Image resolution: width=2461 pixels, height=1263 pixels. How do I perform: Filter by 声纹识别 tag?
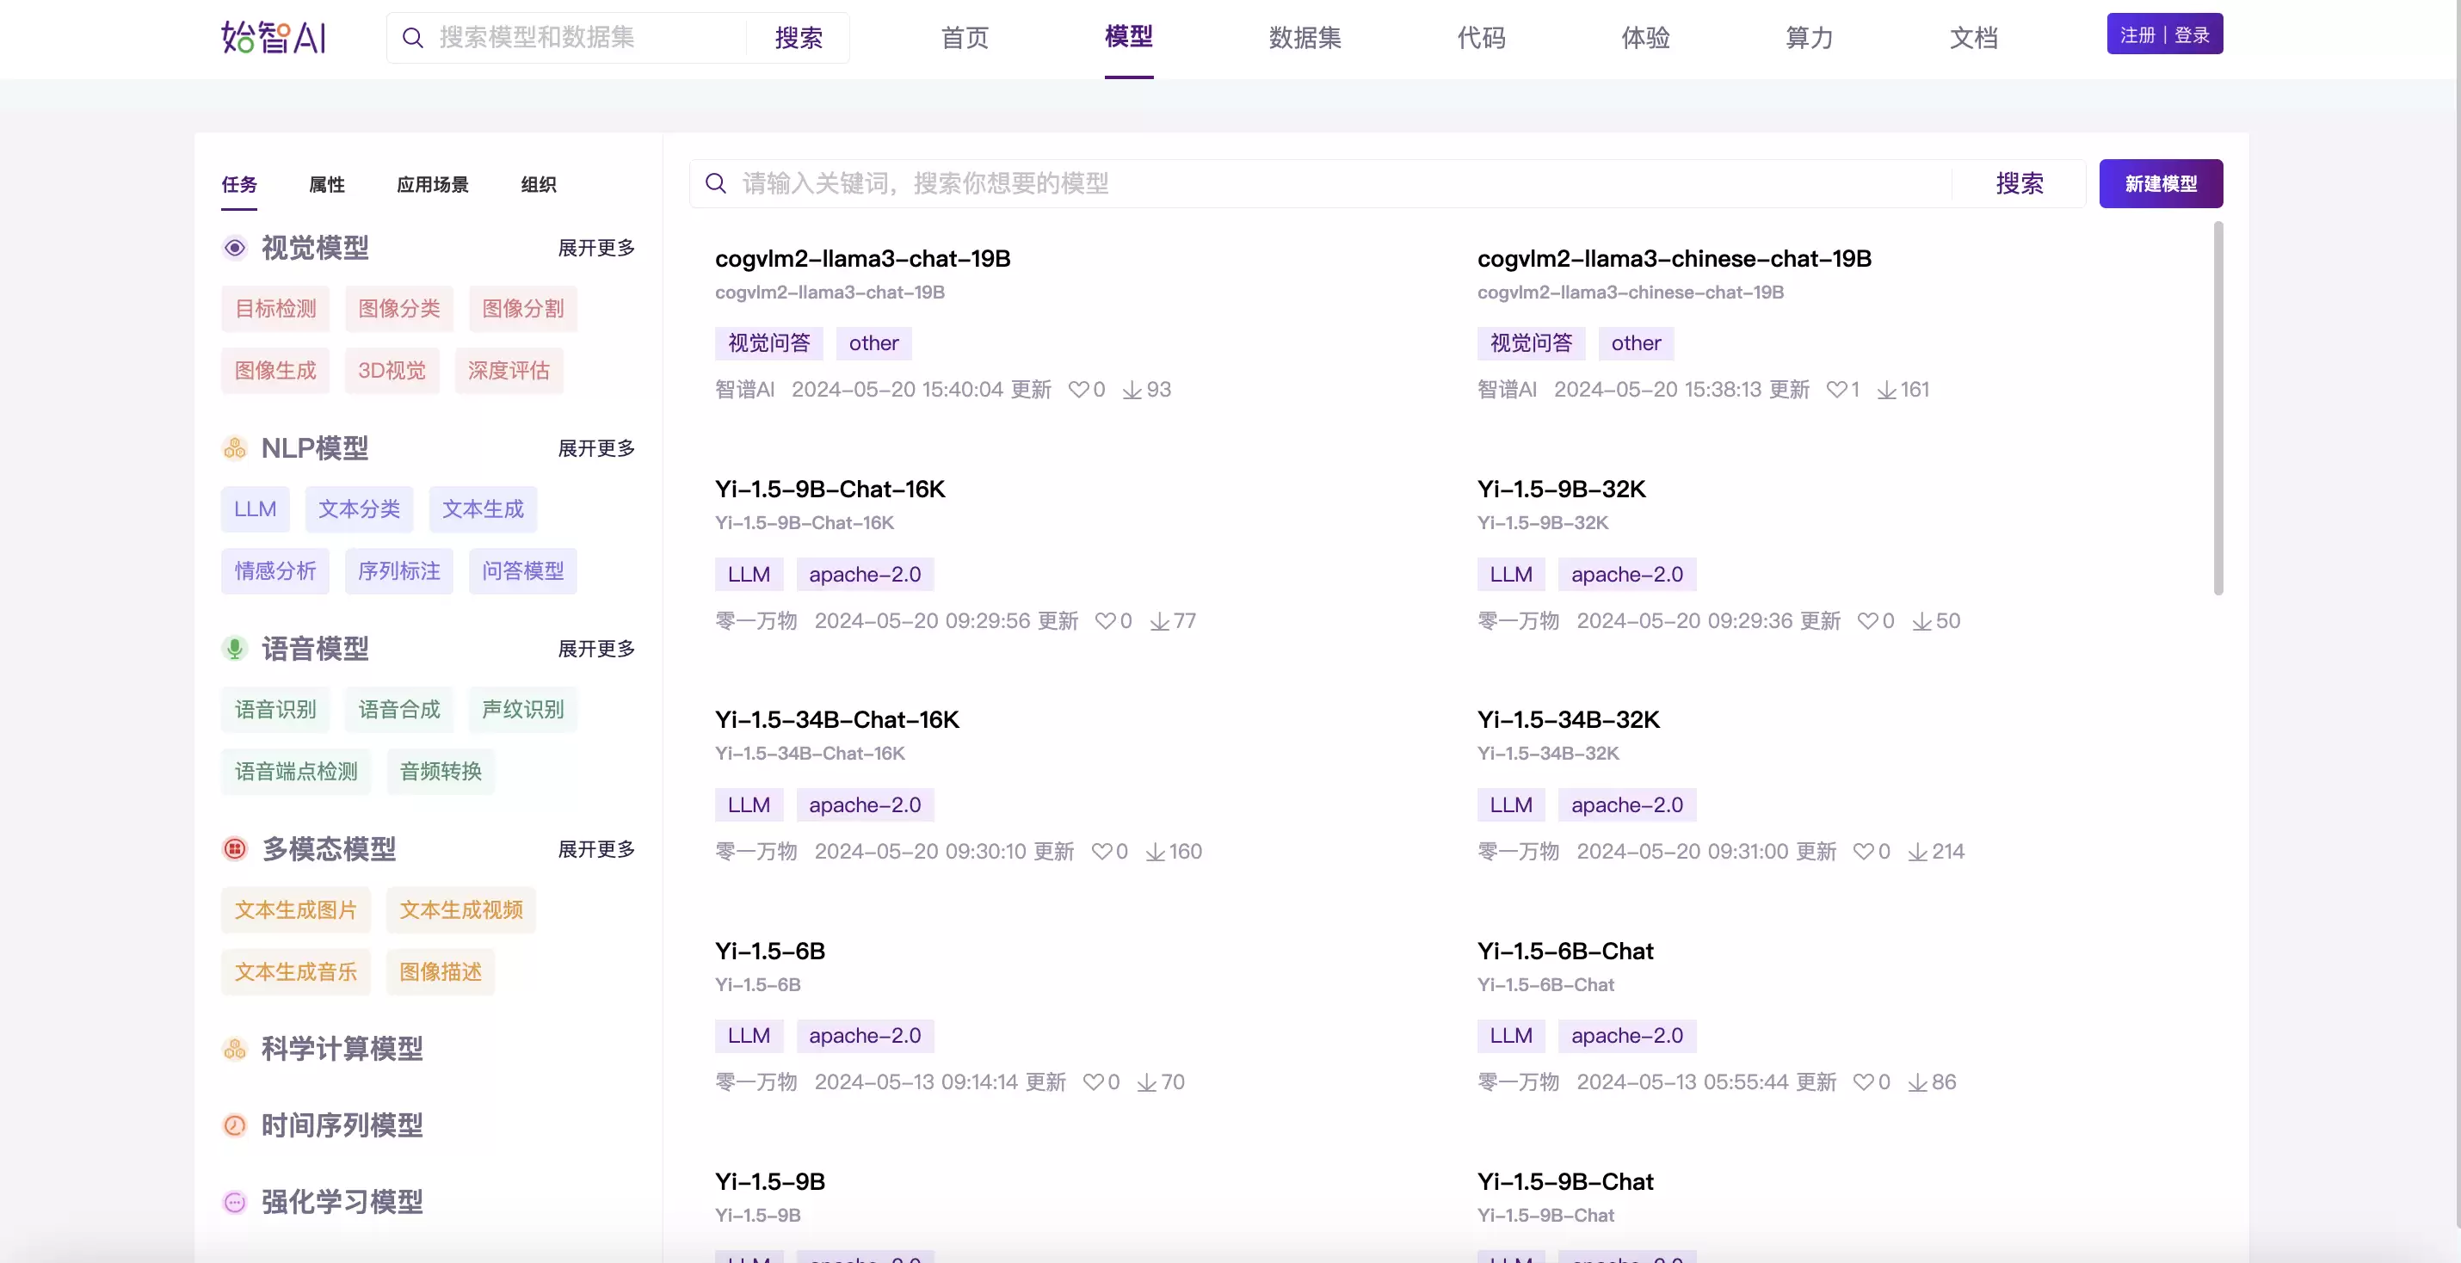(x=522, y=710)
